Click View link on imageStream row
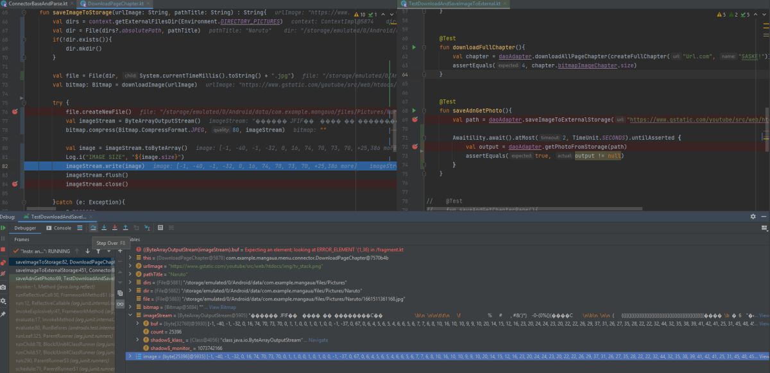The height and width of the screenshot is (373, 770). (x=764, y=315)
